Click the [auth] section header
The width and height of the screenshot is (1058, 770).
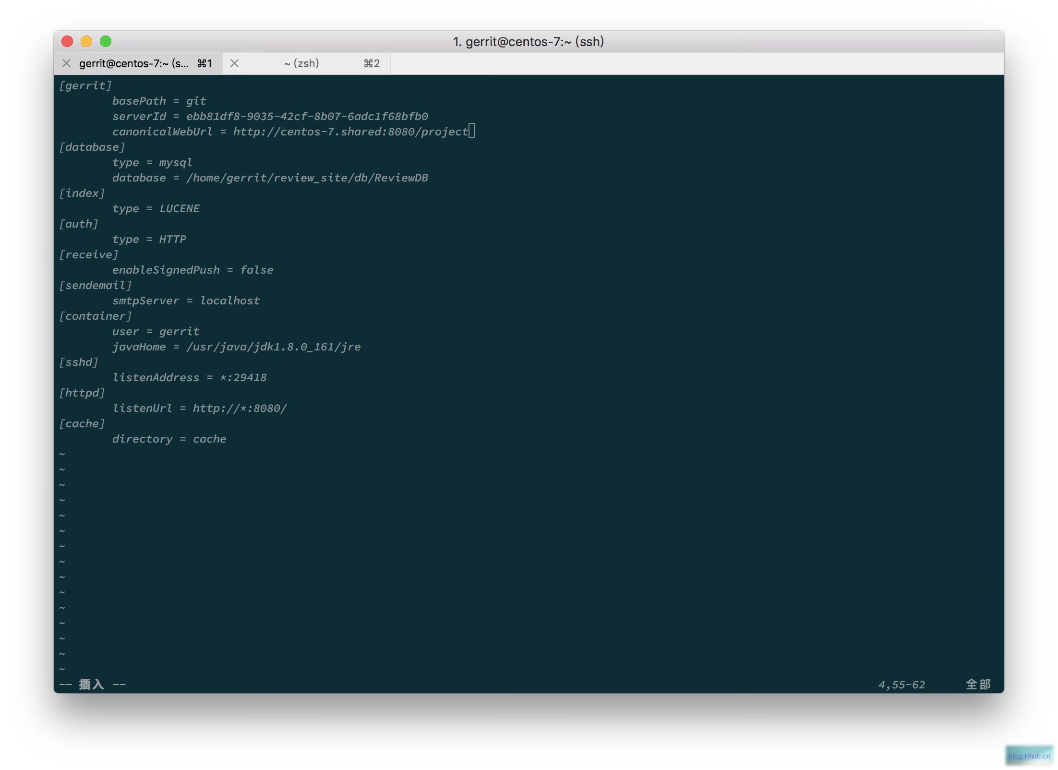[78, 224]
